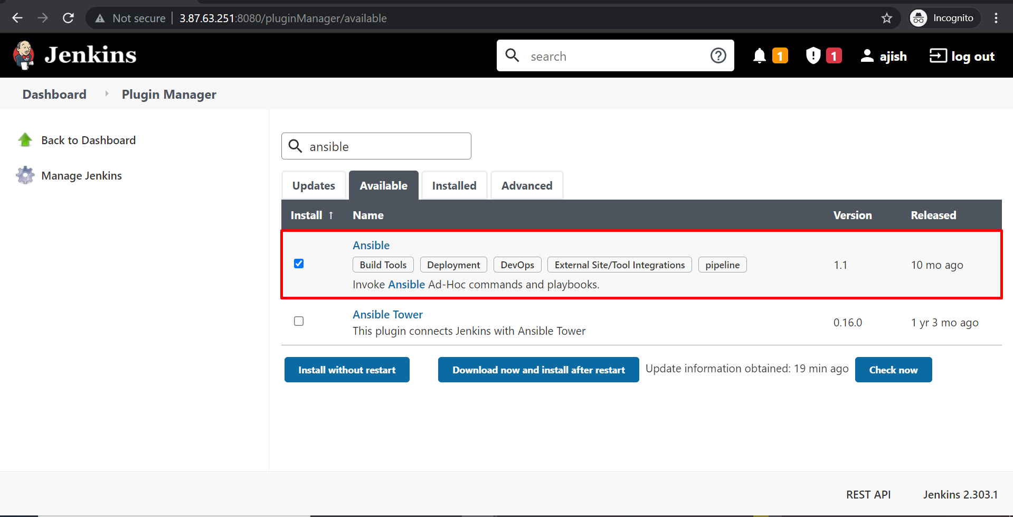Screen dimensions: 1013x517
Task: Go to the Advanced tab
Action: [527, 185]
